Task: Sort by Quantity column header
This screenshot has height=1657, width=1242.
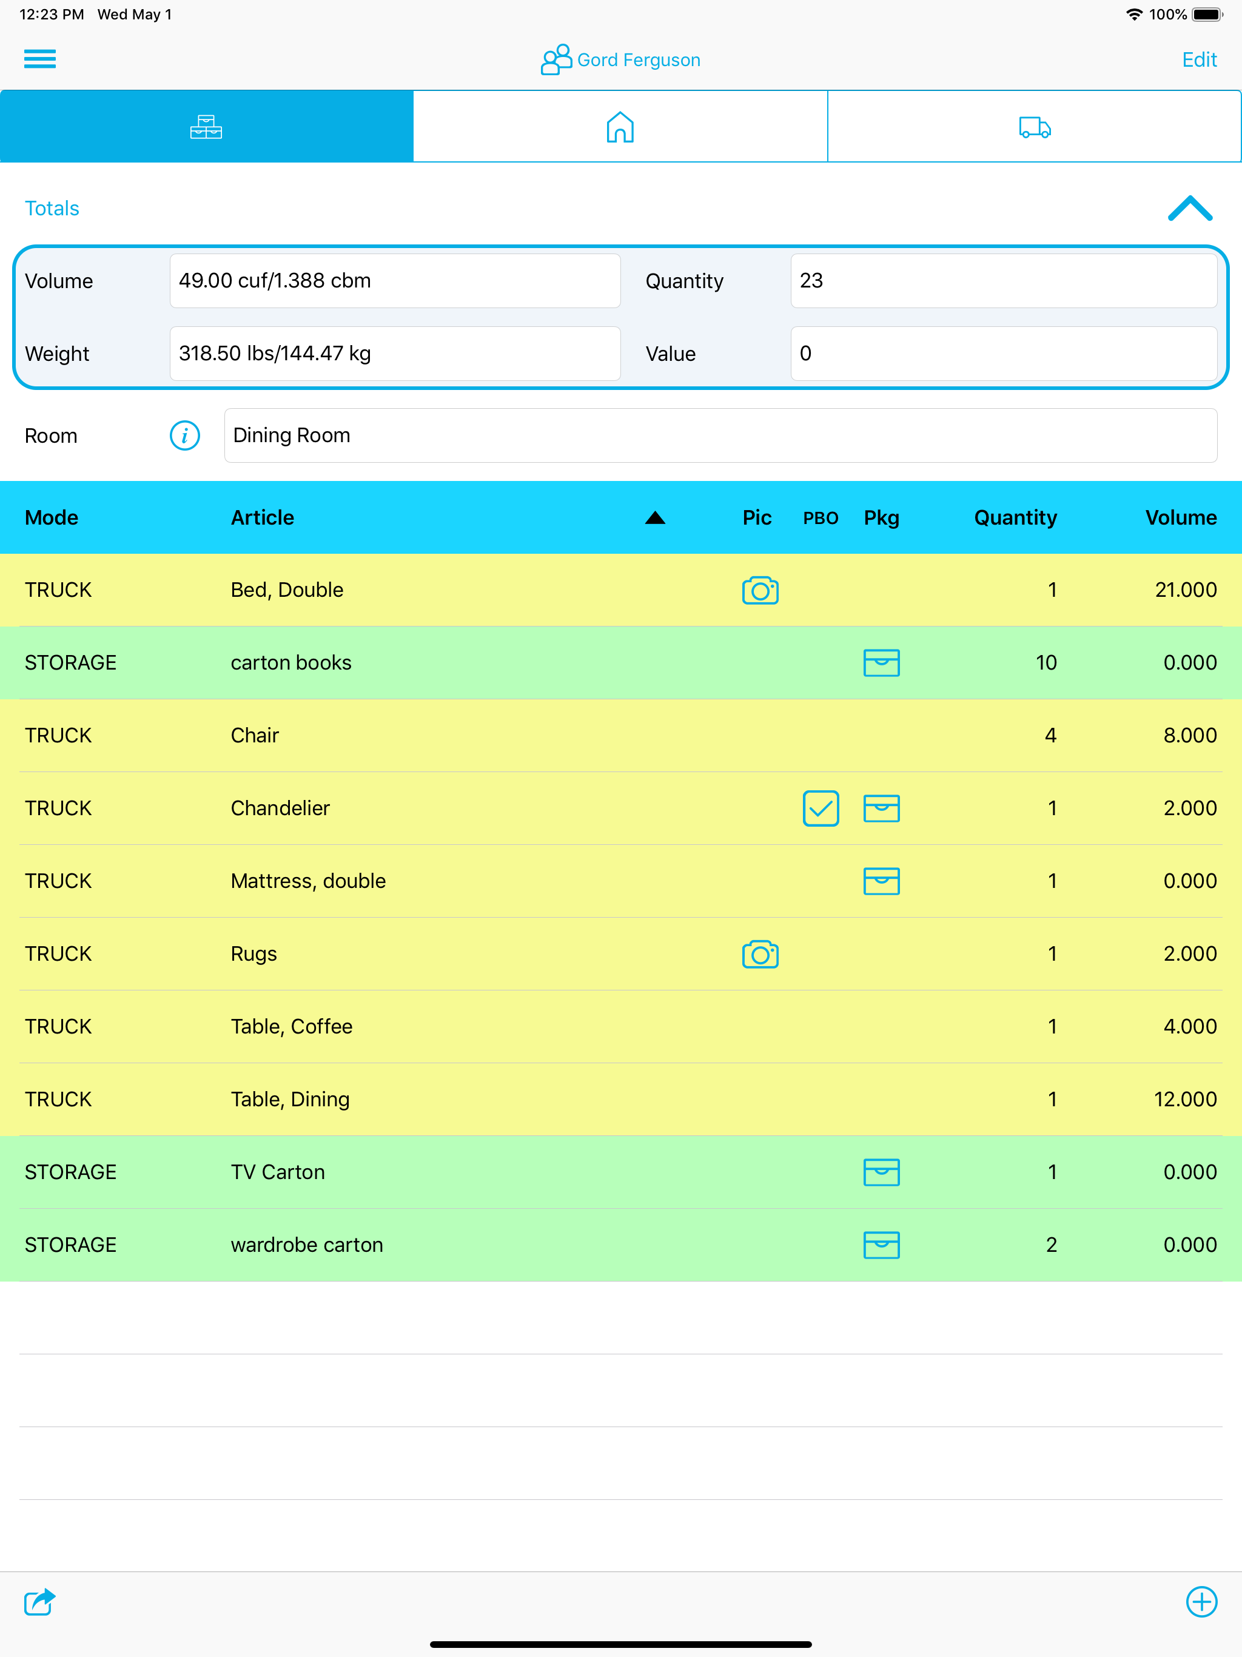Action: coord(1015,517)
